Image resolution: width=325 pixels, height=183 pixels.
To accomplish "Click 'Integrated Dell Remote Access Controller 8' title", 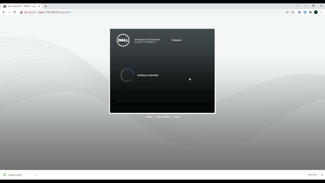I will (147, 41).
